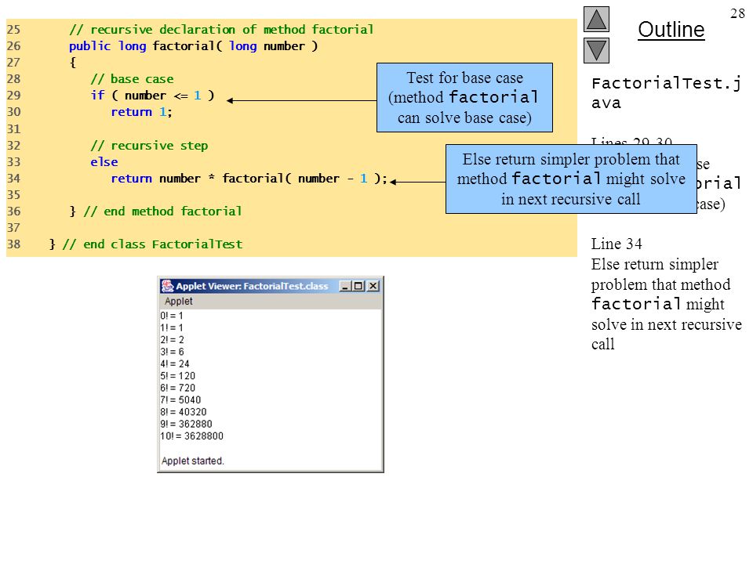This screenshot has width=753, height=564.
Task: Select the output line '4! = 24'
Action: [175, 363]
